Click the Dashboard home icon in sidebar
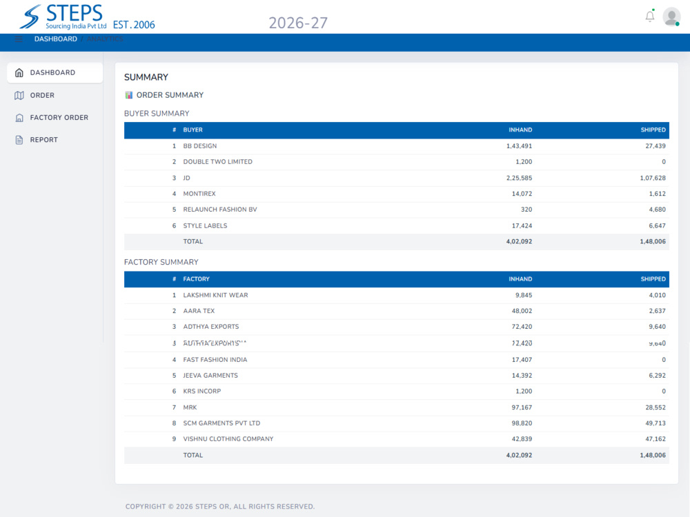690x517 pixels. [19, 72]
